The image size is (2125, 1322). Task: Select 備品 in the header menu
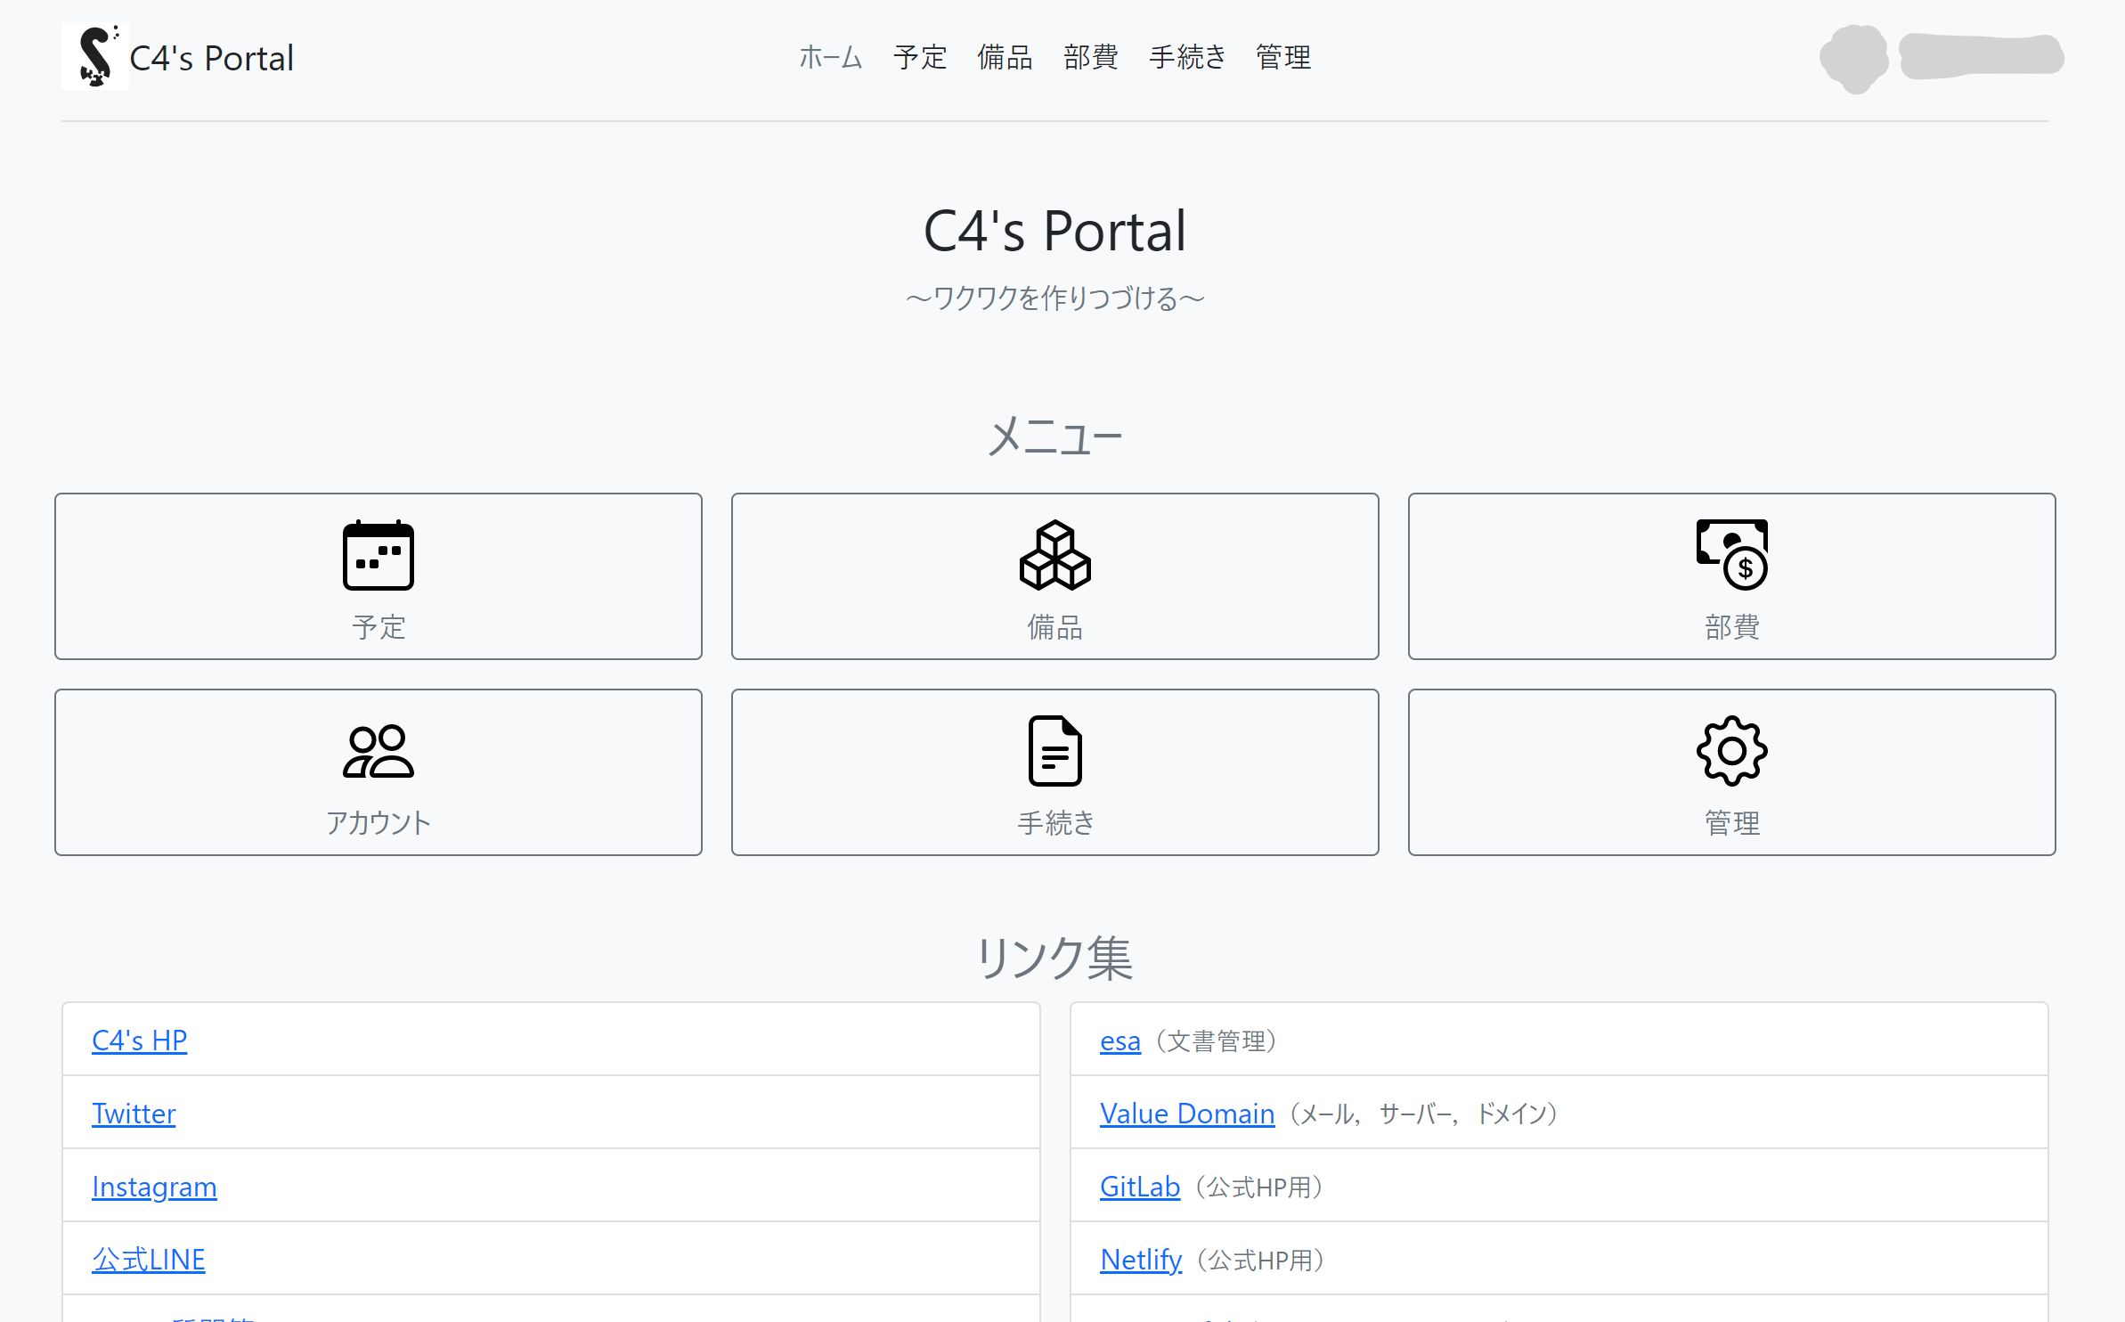pyautogui.click(x=1005, y=57)
